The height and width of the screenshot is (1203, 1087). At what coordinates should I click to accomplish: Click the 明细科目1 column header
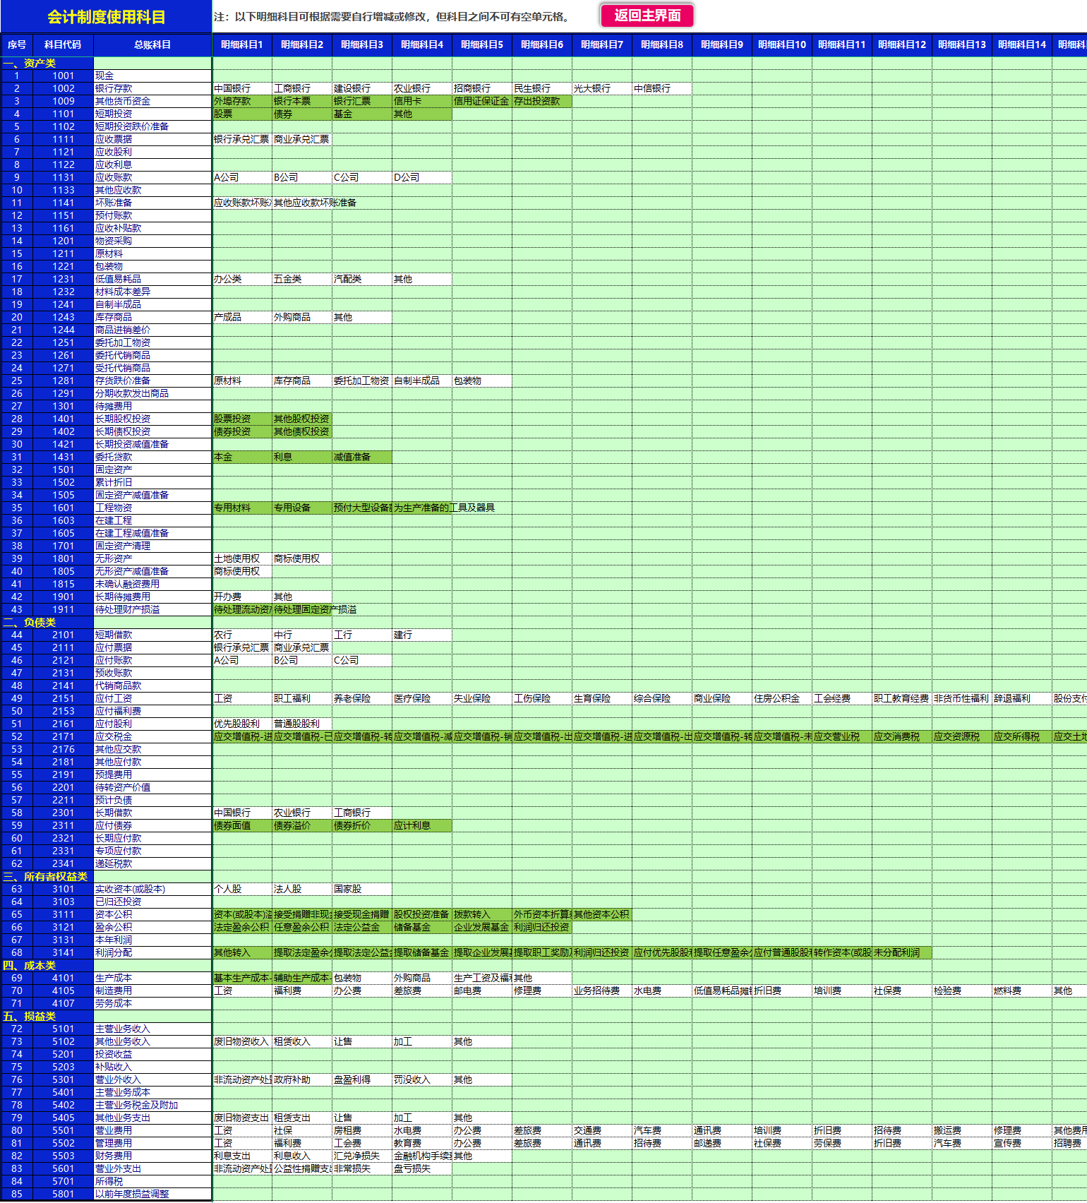click(x=242, y=44)
